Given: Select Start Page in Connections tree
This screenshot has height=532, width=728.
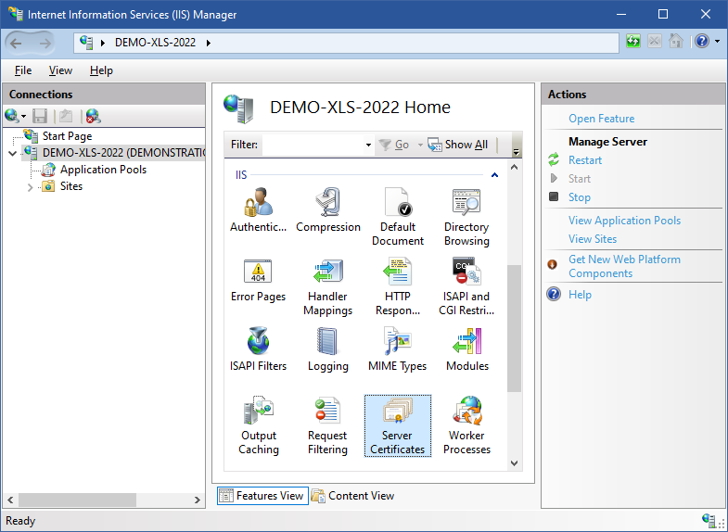Looking at the screenshot, I should [68, 136].
